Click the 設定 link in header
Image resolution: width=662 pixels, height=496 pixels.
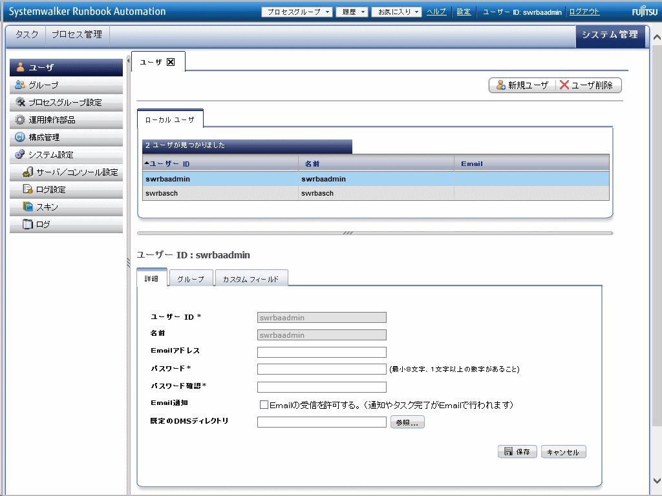464,12
